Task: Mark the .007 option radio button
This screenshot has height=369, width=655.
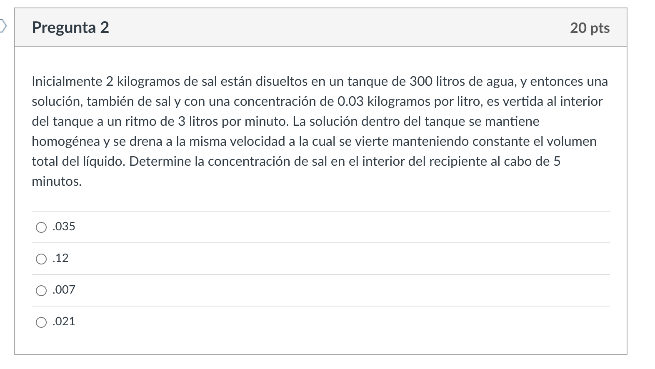Action: [x=41, y=290]
